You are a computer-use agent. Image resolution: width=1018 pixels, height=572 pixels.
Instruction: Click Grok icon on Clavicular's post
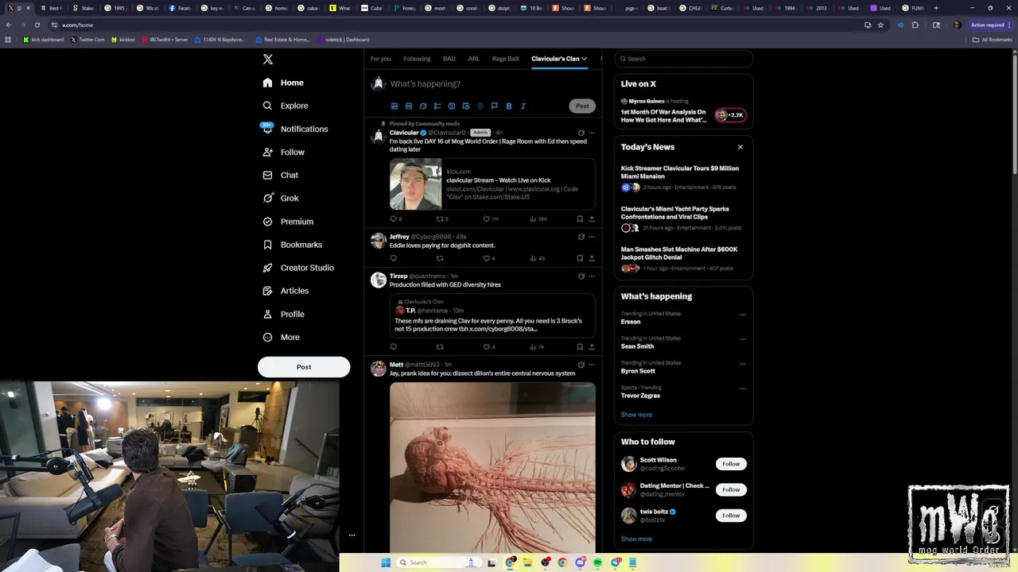click(x=581, y=133)
